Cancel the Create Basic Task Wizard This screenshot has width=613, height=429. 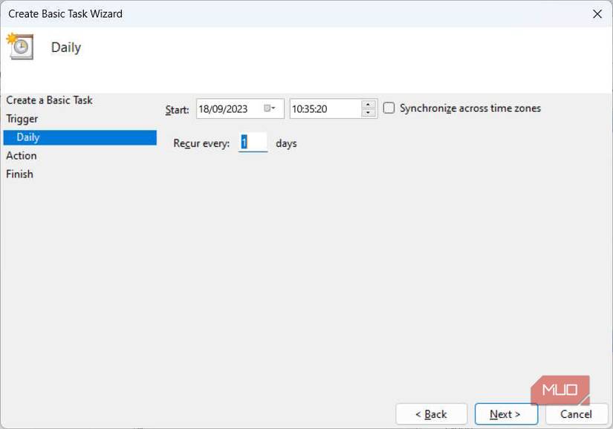tap(577, 413)
